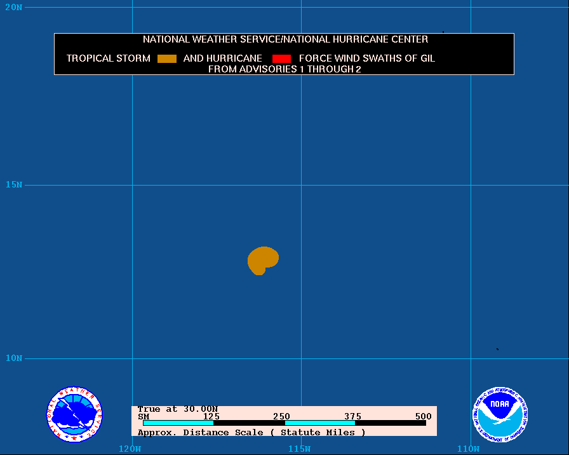Click the '500' scale mark label
This screenshot has width=569, height=455.
pyautogui.click(x=423, y=416)
